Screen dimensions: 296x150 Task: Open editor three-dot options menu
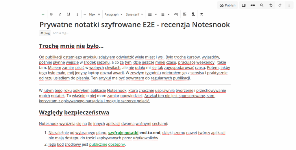click(x=289, y=5)
